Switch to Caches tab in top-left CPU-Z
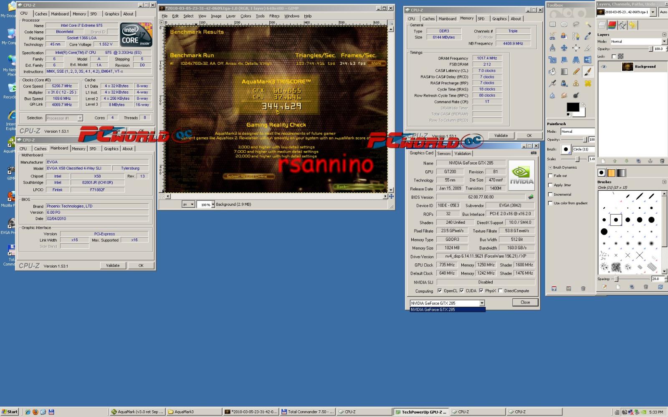Viewport: 668px width, 417px height. coord(41,14)
